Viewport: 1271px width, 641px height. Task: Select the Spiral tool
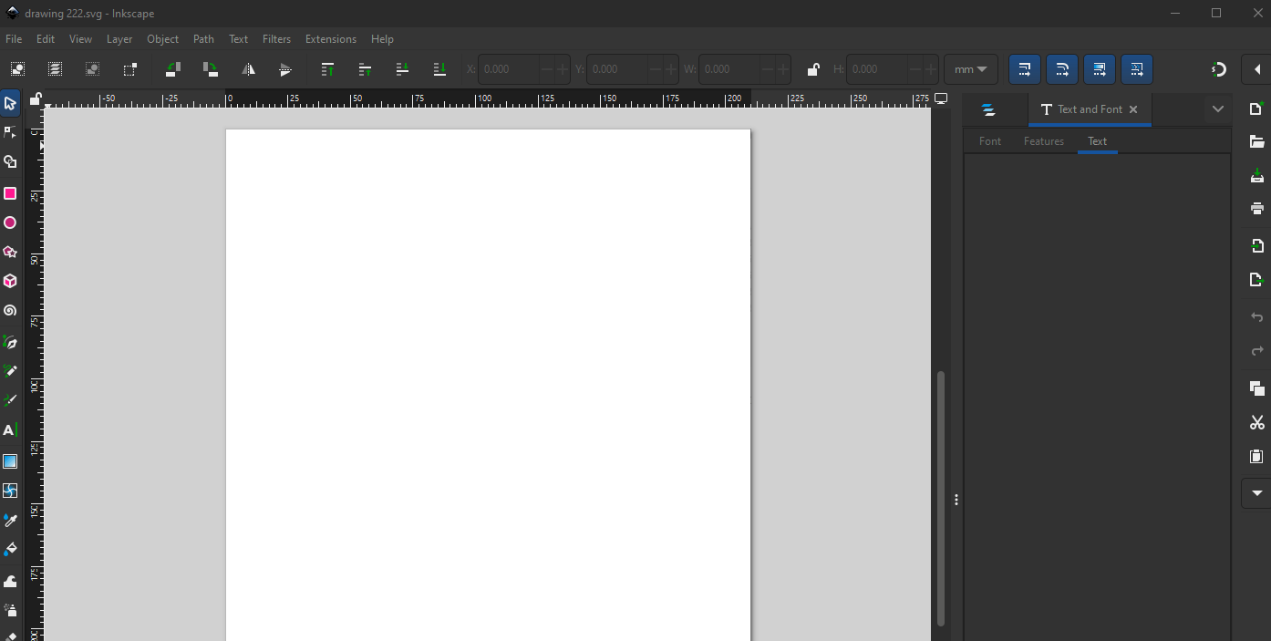[10, 310]
